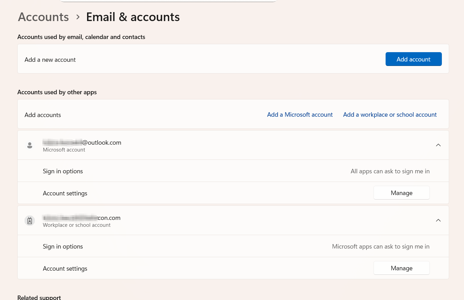Open Add a workplace or school account link
464x300 pixels.
(x=390, y=115)
